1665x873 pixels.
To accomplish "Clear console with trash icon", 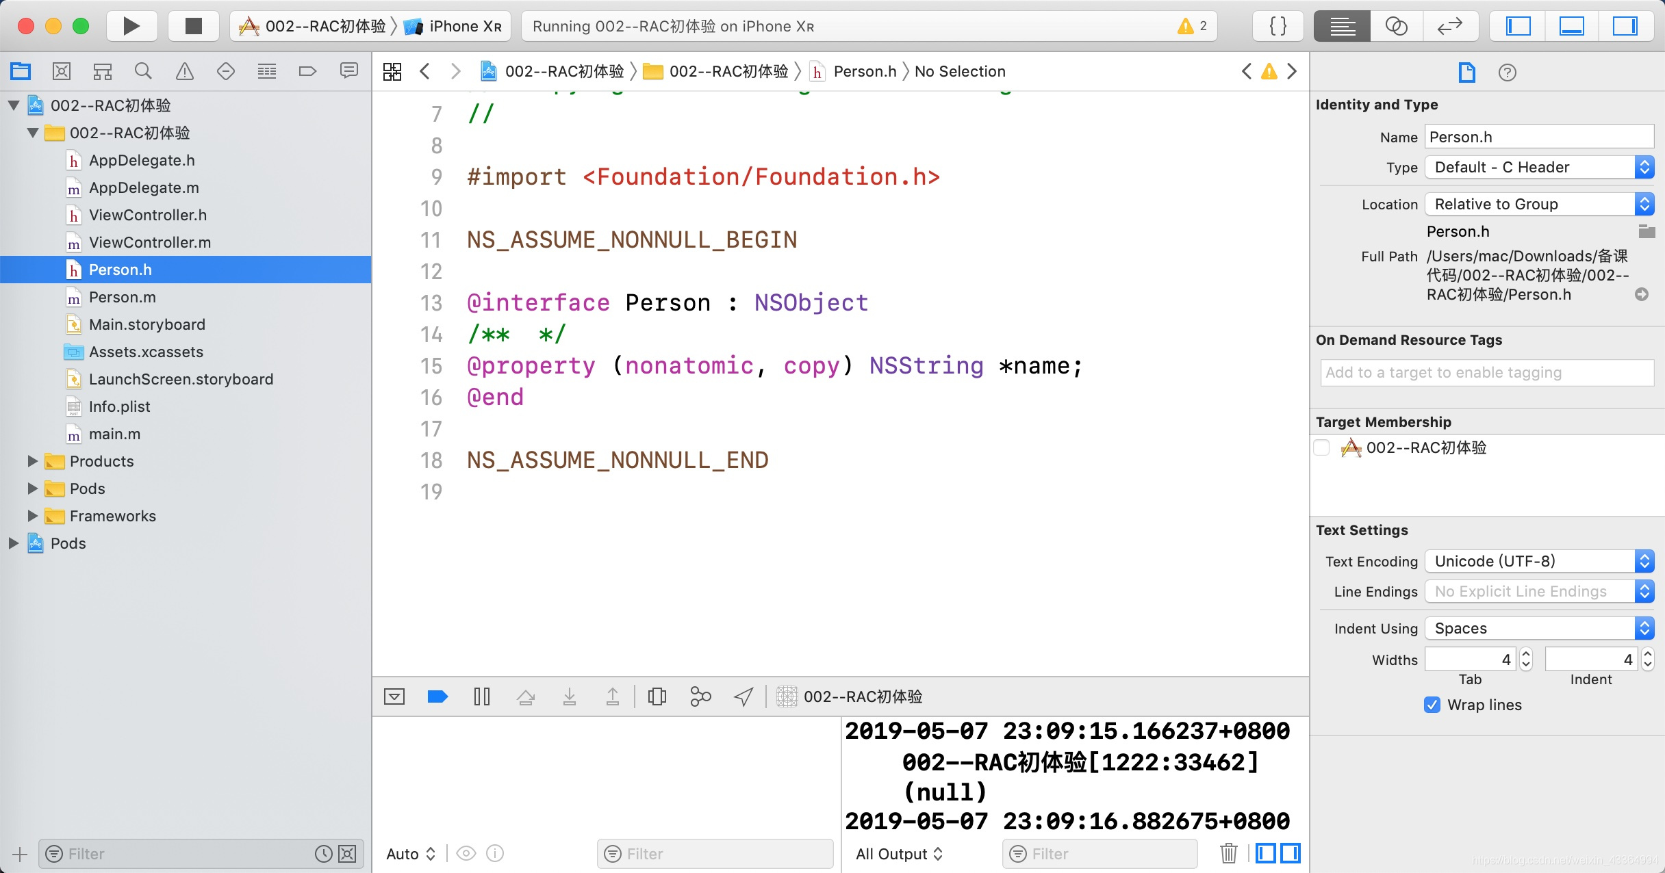I will tap(1228, 853).
